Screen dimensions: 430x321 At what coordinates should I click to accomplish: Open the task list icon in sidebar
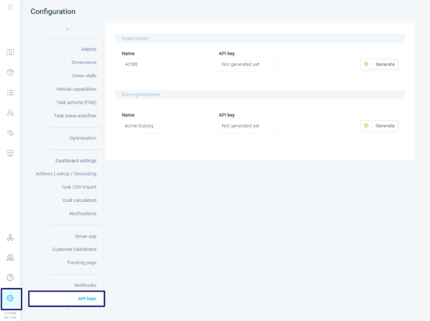10,93
